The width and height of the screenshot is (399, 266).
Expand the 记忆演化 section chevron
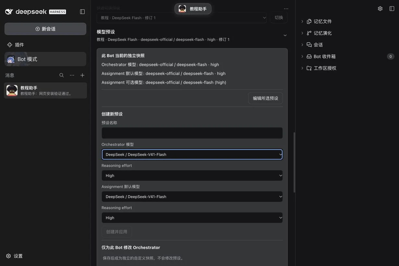coord(302,33)
